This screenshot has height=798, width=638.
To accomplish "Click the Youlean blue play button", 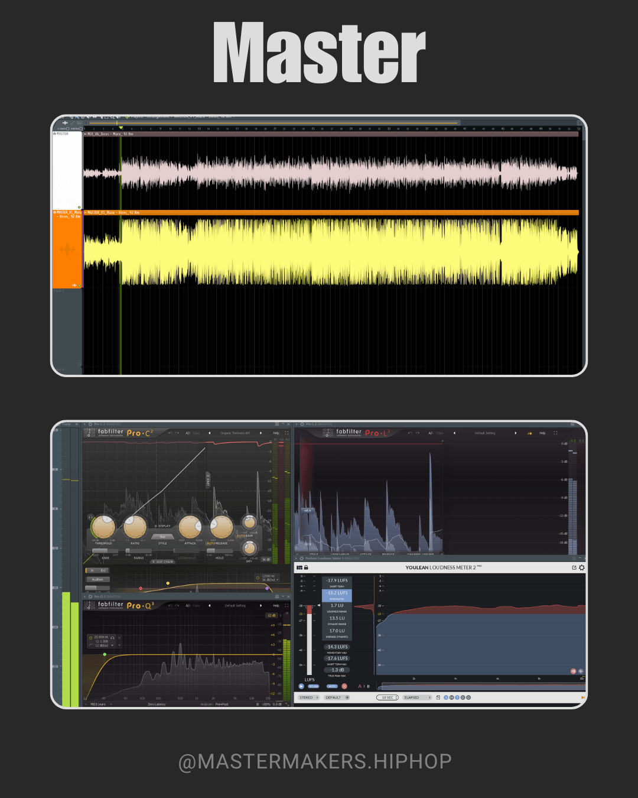I will click(301, 686).
